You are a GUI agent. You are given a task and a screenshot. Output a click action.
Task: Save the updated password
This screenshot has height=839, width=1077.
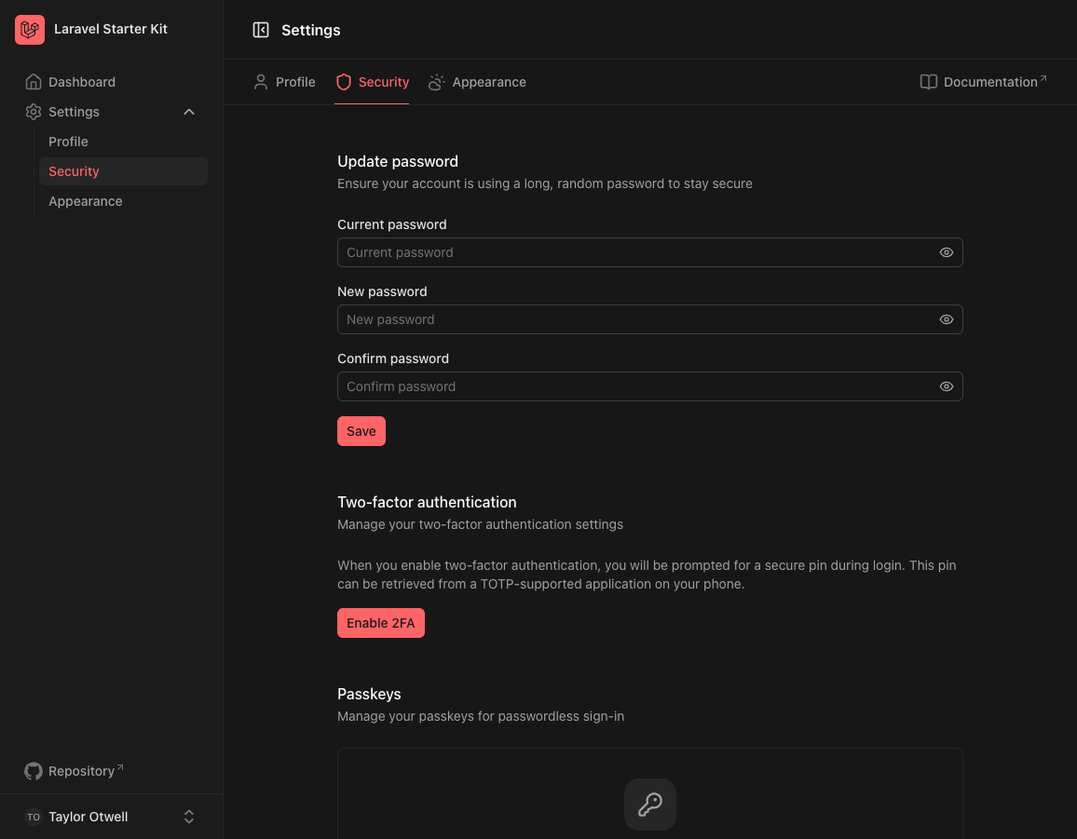(361, 431)
